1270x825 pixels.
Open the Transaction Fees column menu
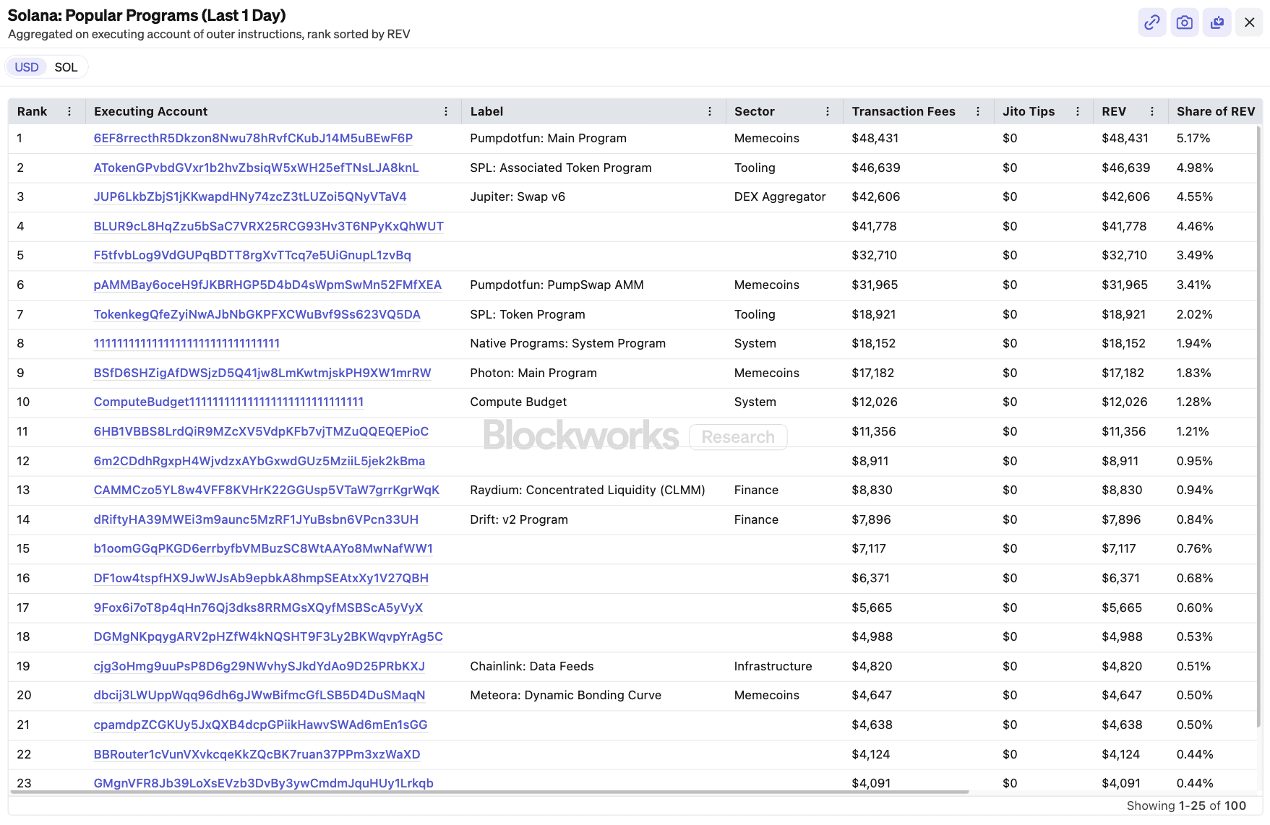pos(978,111)
